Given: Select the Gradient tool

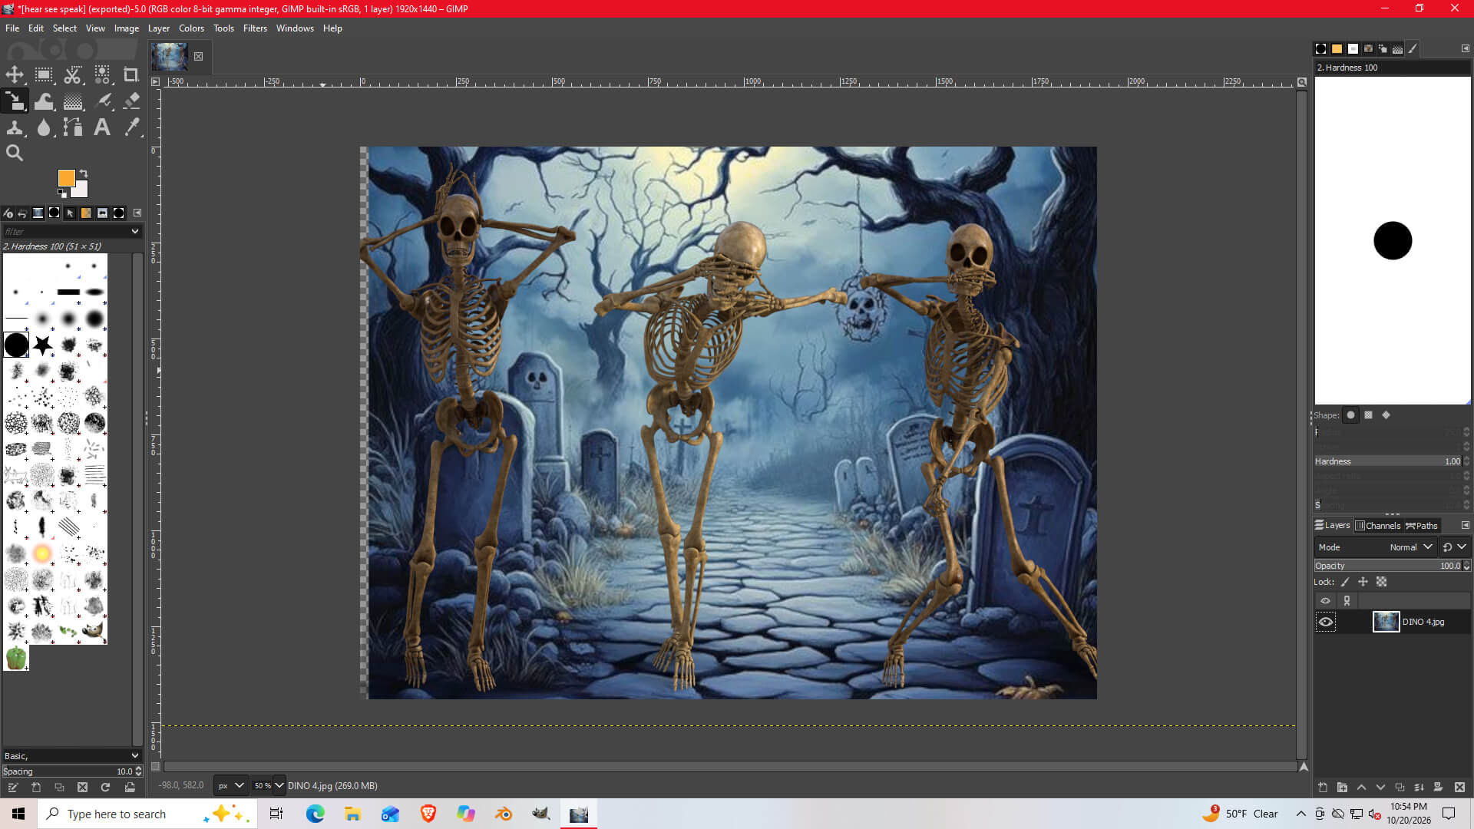Looking at the screenshot, I should (73, 101).
